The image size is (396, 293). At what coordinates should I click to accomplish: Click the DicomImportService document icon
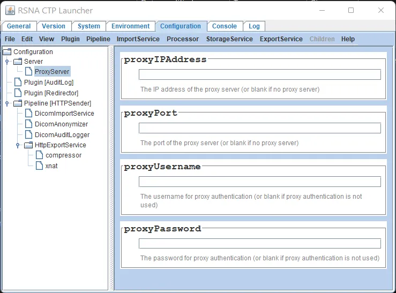tap(28, 114)
